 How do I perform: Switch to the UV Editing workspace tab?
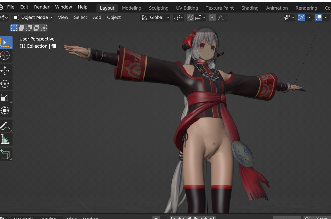[x=187, y=8]
